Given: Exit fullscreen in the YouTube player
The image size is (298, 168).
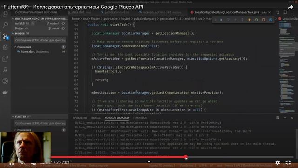Looking at the screenshot, I should (x=288, y=162).
